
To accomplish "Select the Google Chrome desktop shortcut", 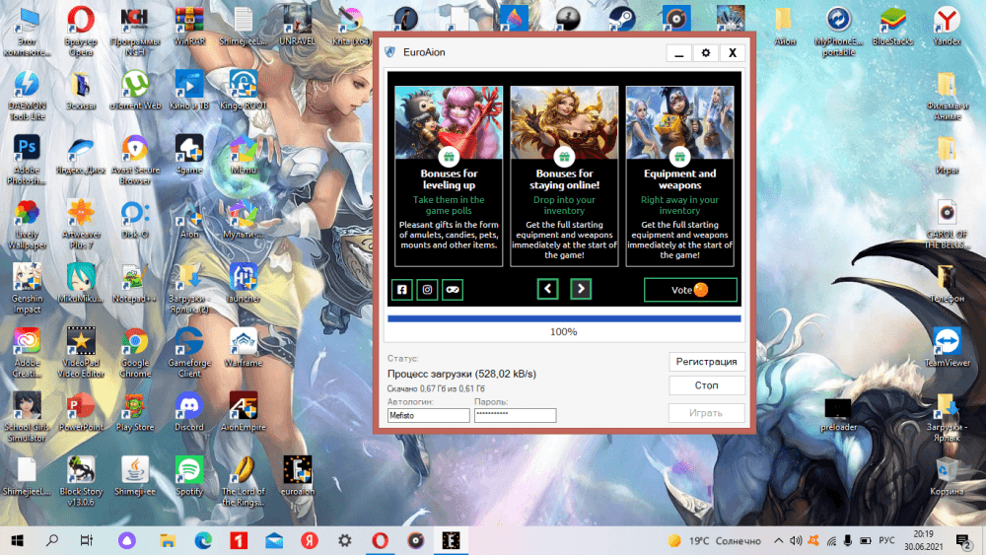I will click(135, 347).
